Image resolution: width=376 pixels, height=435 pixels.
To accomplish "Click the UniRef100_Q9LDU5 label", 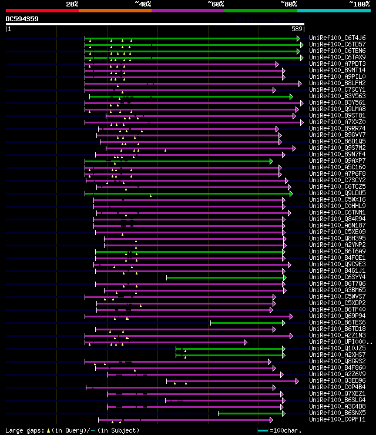I will (x=337, y=193).
